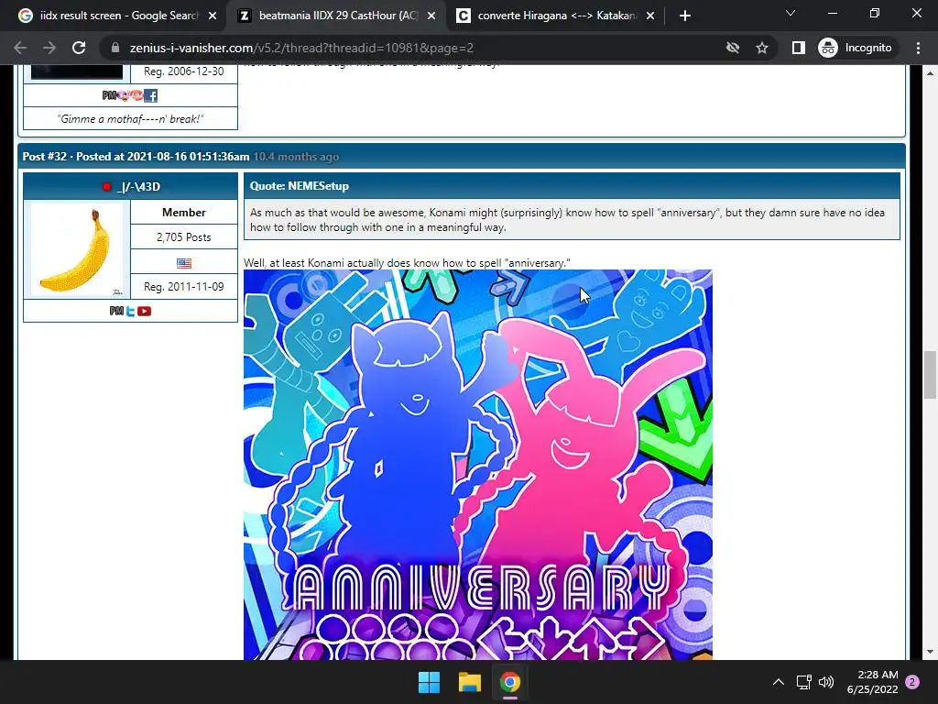View site info lock icon
This screenshot has width=938, height=704.
tap(115, 48)
